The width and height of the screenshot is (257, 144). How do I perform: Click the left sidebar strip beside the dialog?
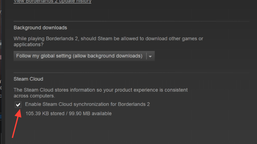2,78
